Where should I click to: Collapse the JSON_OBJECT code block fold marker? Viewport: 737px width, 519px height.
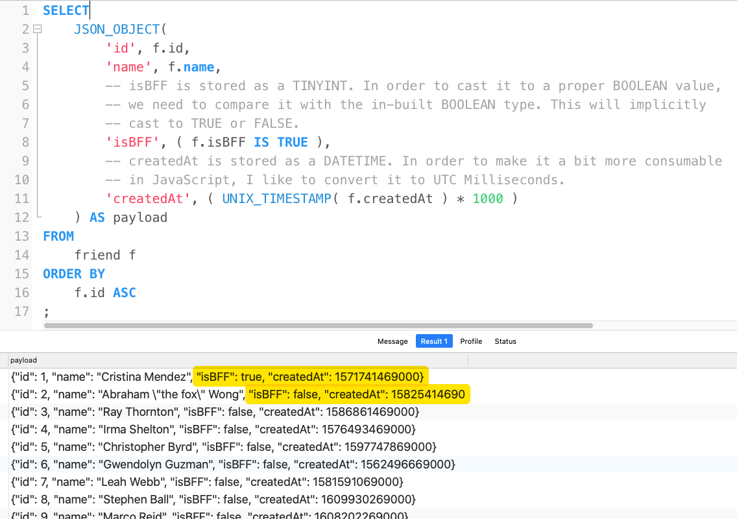pos(36,29)
